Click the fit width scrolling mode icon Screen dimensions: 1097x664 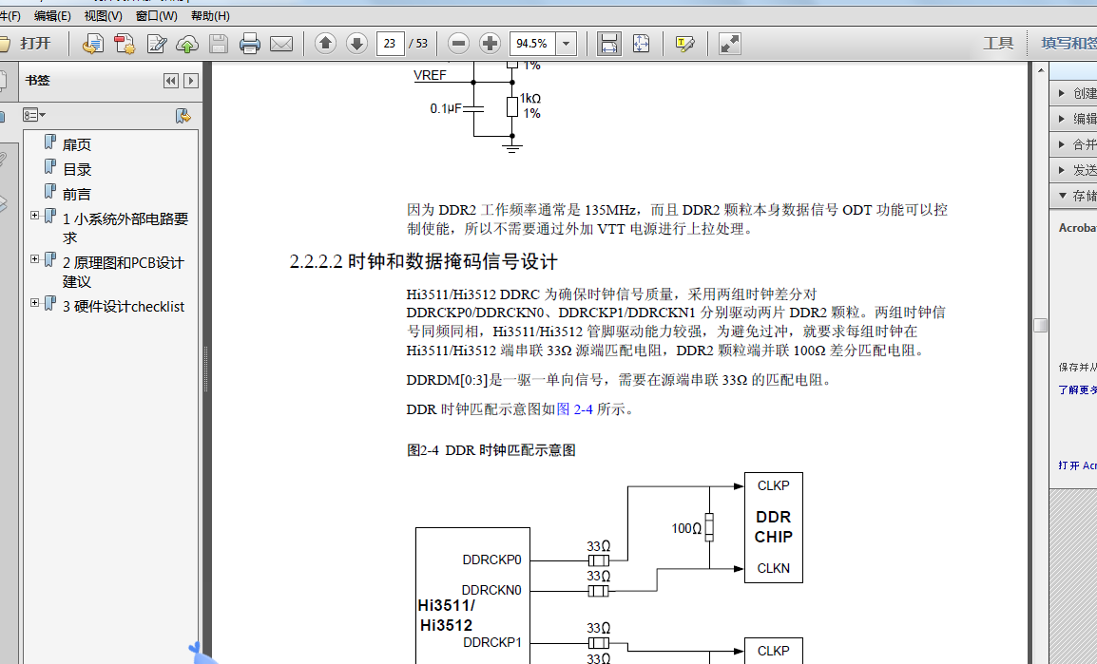pyautogui.click(x=608, y=44)
